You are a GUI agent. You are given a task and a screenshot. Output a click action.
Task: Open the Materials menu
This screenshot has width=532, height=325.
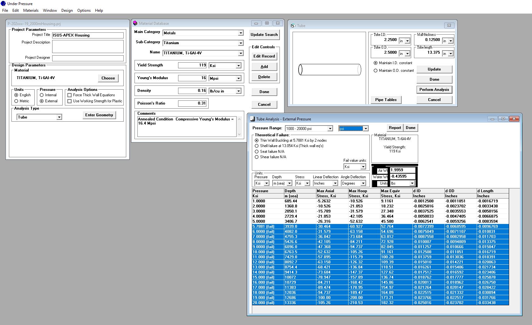(x=31, y=10)
